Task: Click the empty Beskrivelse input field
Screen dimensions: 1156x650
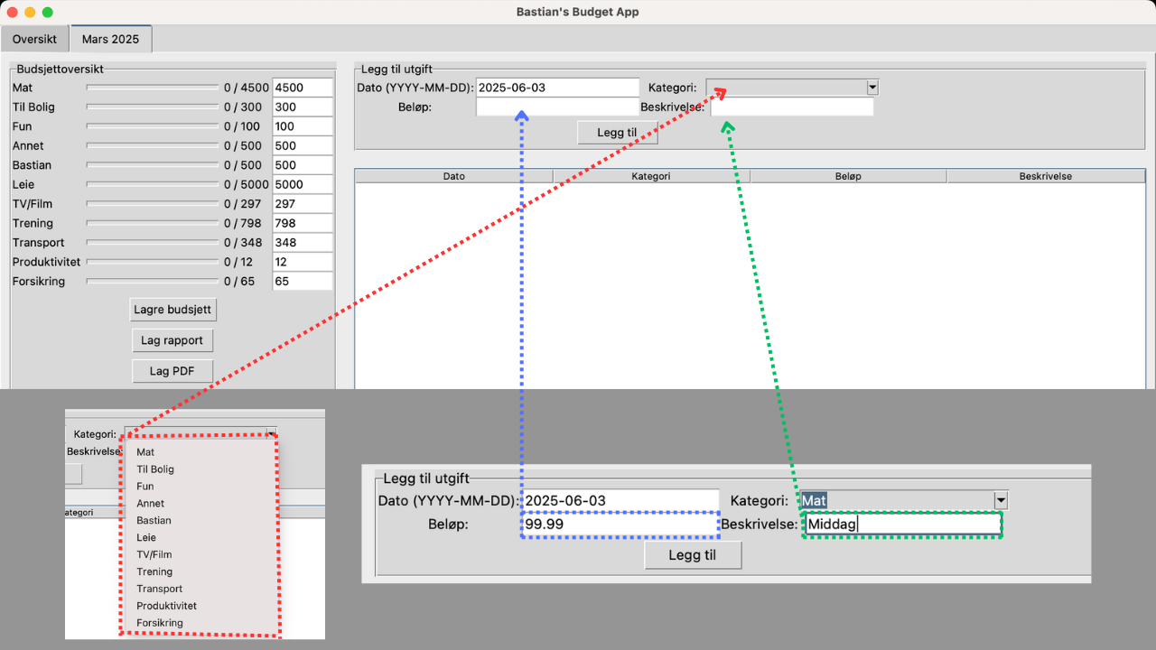Action: point(792,107)
